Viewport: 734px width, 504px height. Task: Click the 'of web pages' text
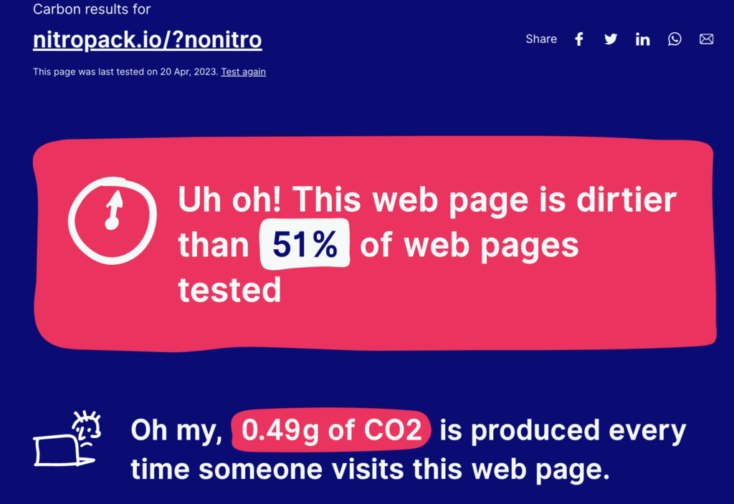pos(469,245)
